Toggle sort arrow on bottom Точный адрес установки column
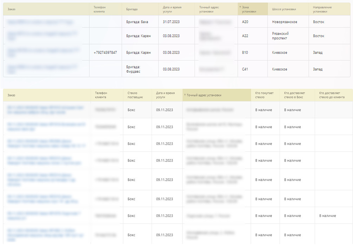Screen dimensions: 353x245 pyautogui.click(x=185, y=95)
